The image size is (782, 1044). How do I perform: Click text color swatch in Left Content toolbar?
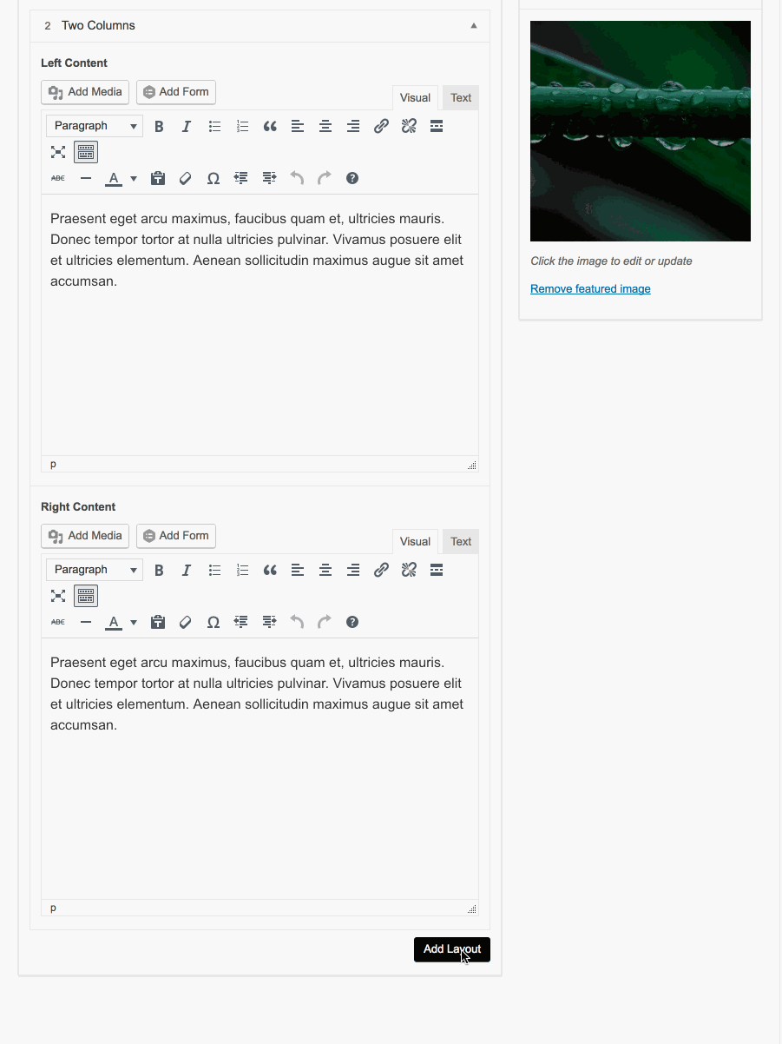pos(113,179)
